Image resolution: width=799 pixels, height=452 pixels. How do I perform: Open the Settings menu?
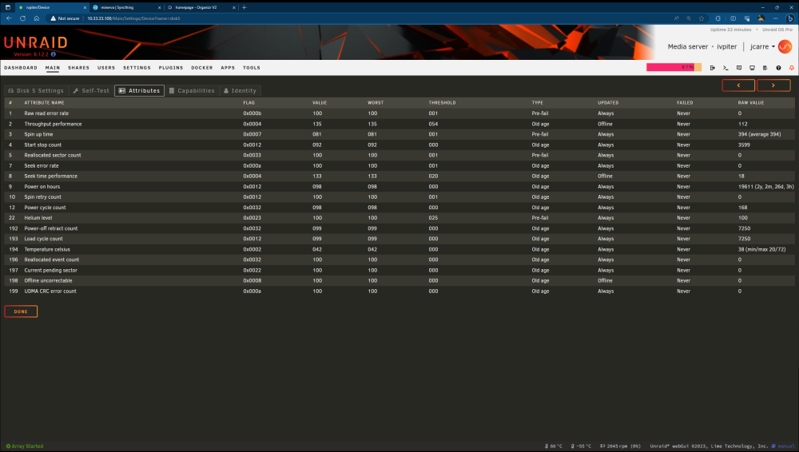coord(137,68)
